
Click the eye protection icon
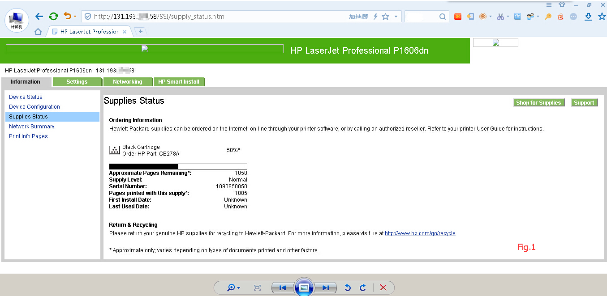[x=483, y=17]
